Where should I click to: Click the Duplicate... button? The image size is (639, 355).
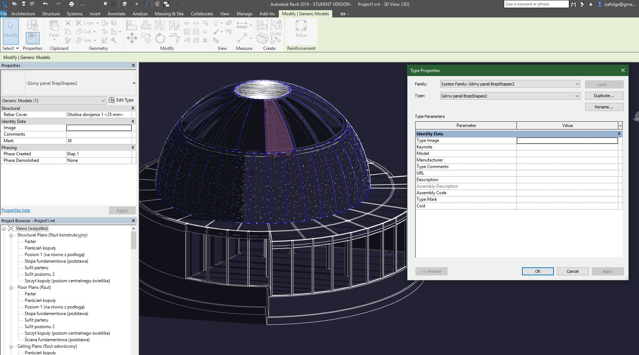point(604,96)
